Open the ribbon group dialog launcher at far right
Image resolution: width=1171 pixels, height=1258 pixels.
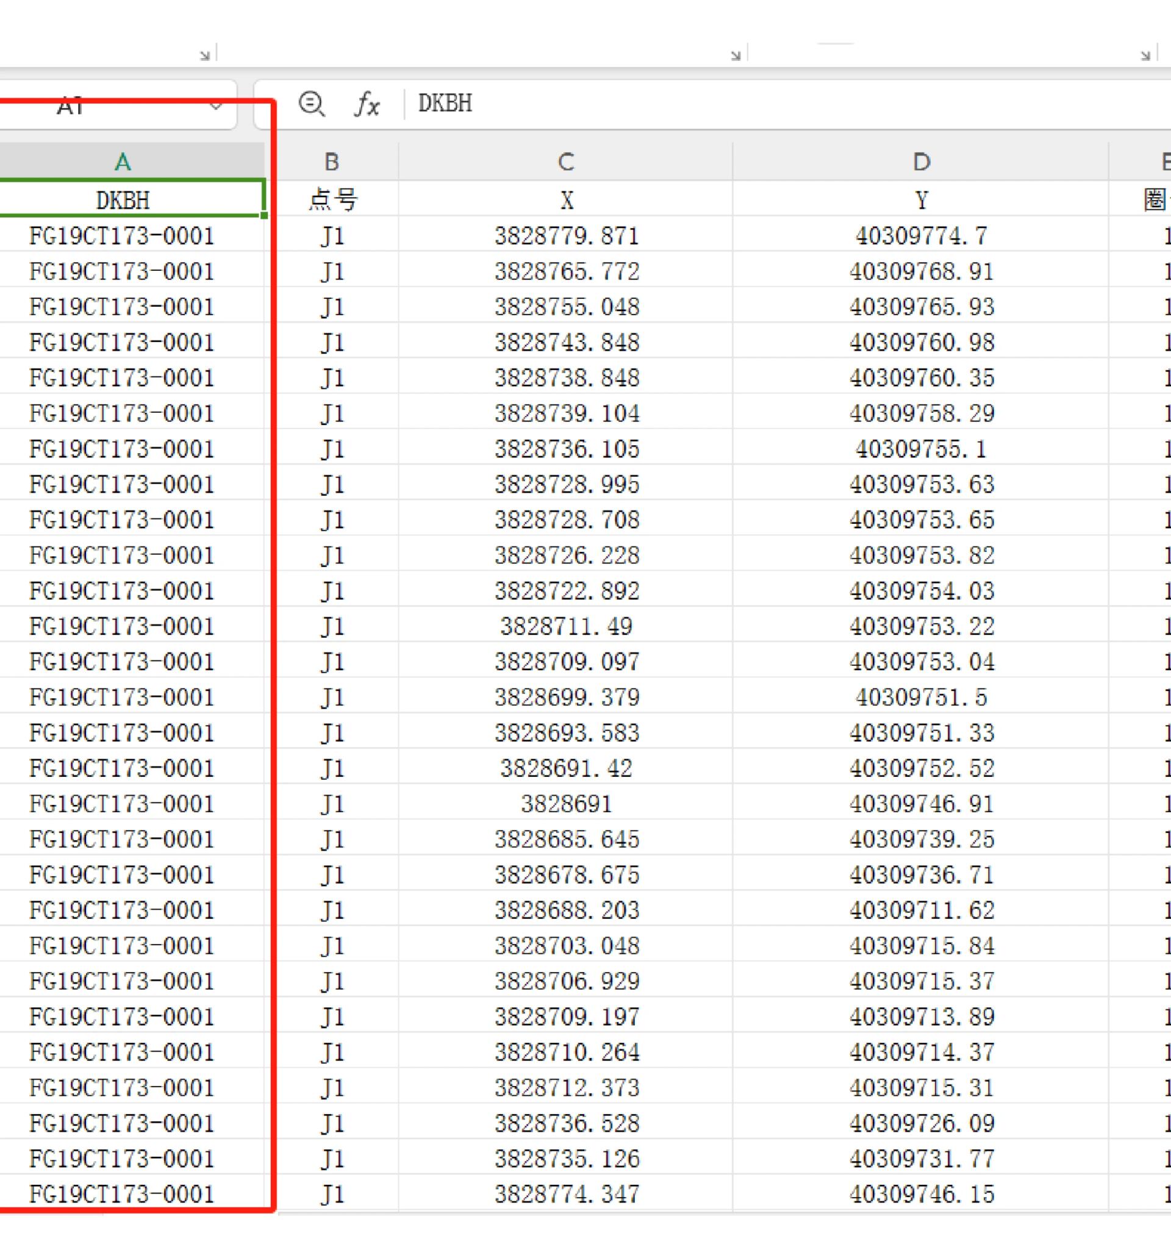pyautogui.click(x=1145, y=55)
